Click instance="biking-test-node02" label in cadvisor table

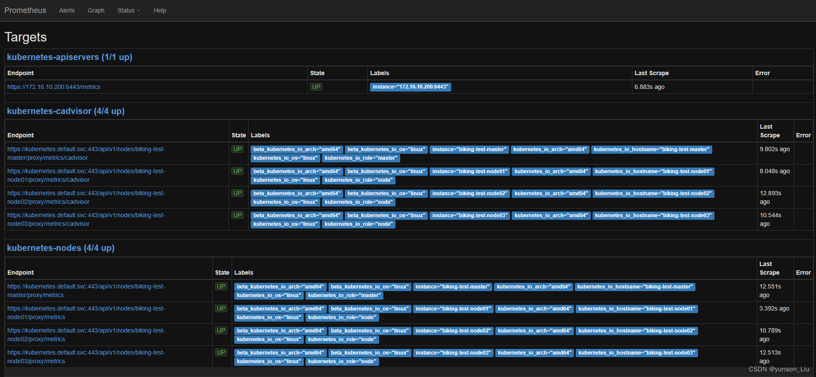click(470, 193)
